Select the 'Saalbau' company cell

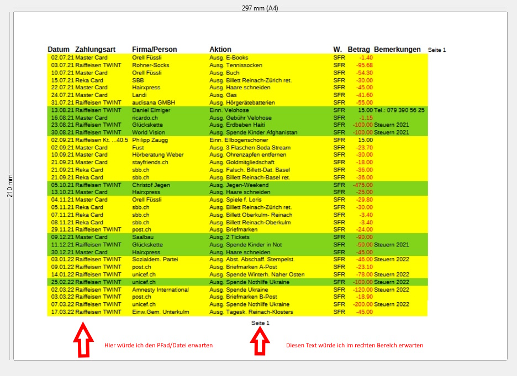click(143, 237)
